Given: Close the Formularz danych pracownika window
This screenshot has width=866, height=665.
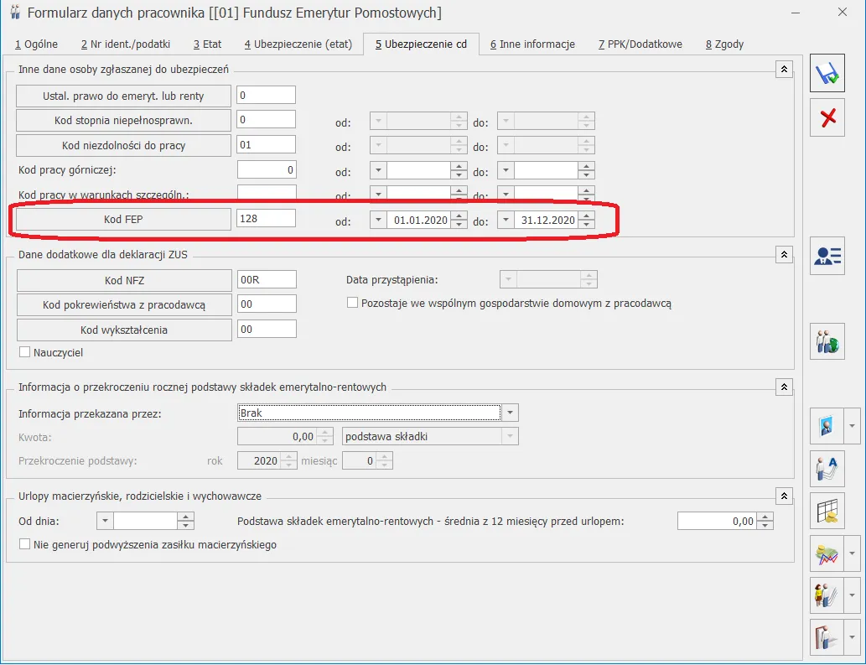Looking at the screenshot, I should (843, 12).
